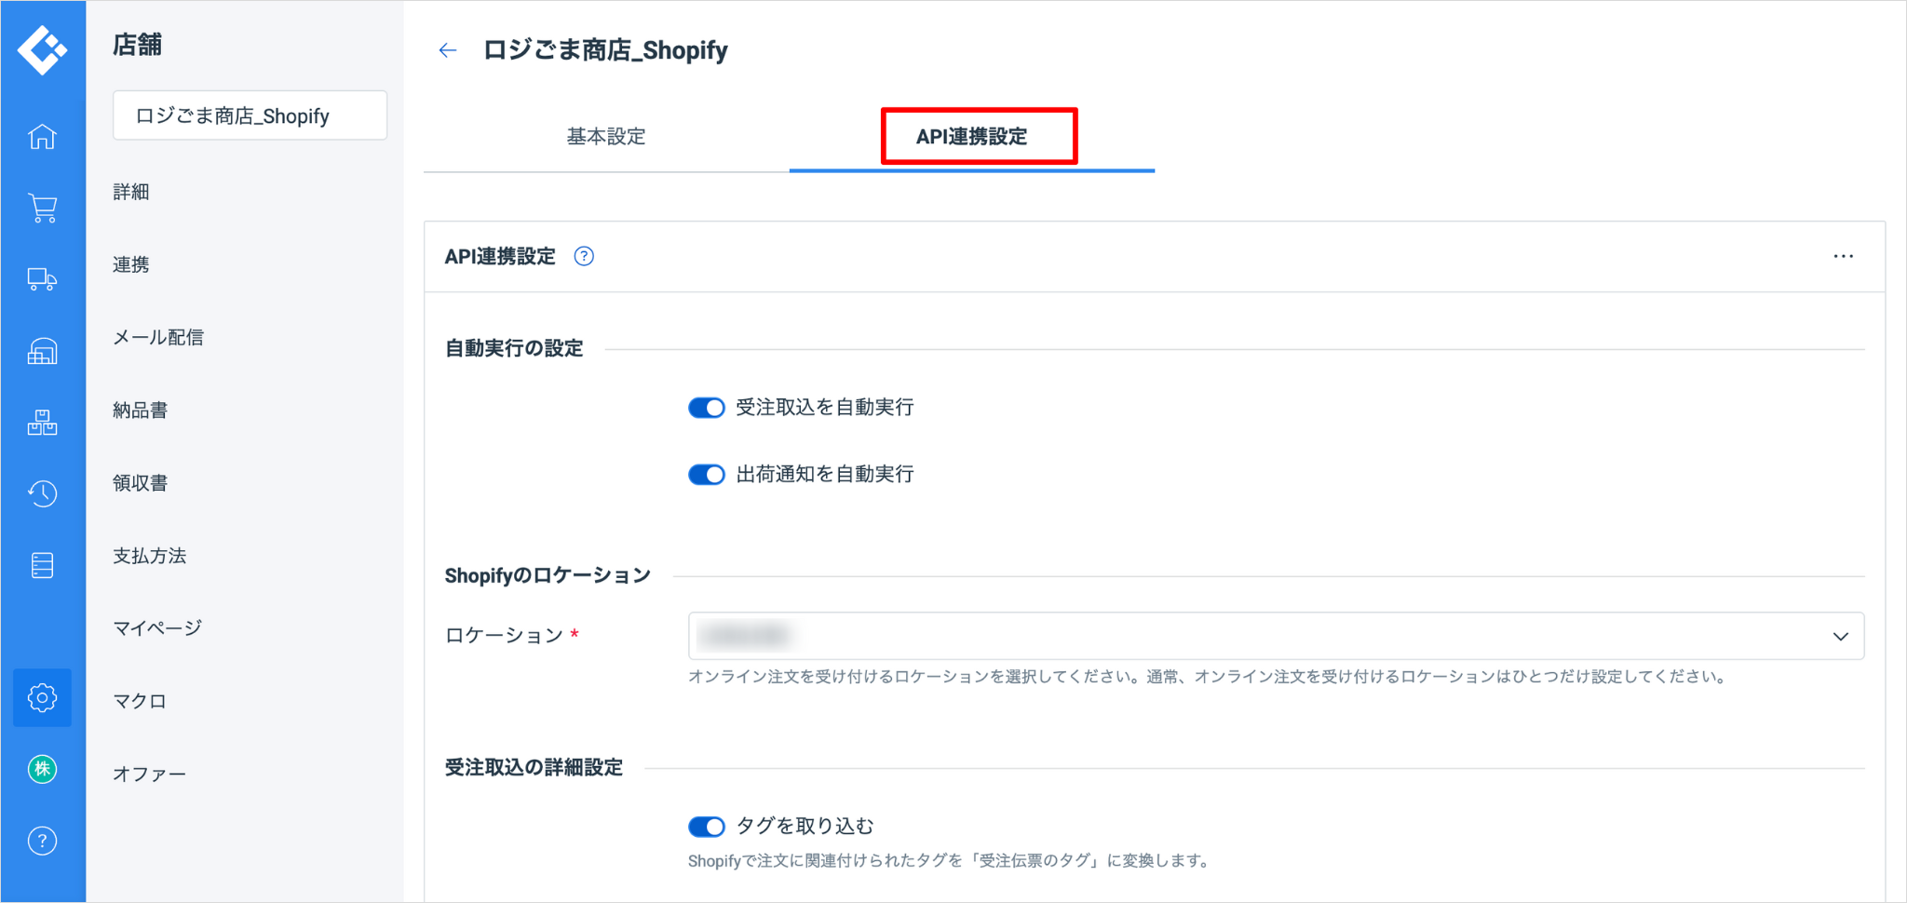Open the ロジごま商店_Shopify store selector
This screenshot has height=903, width=1907.
click(x=250, y=115)
